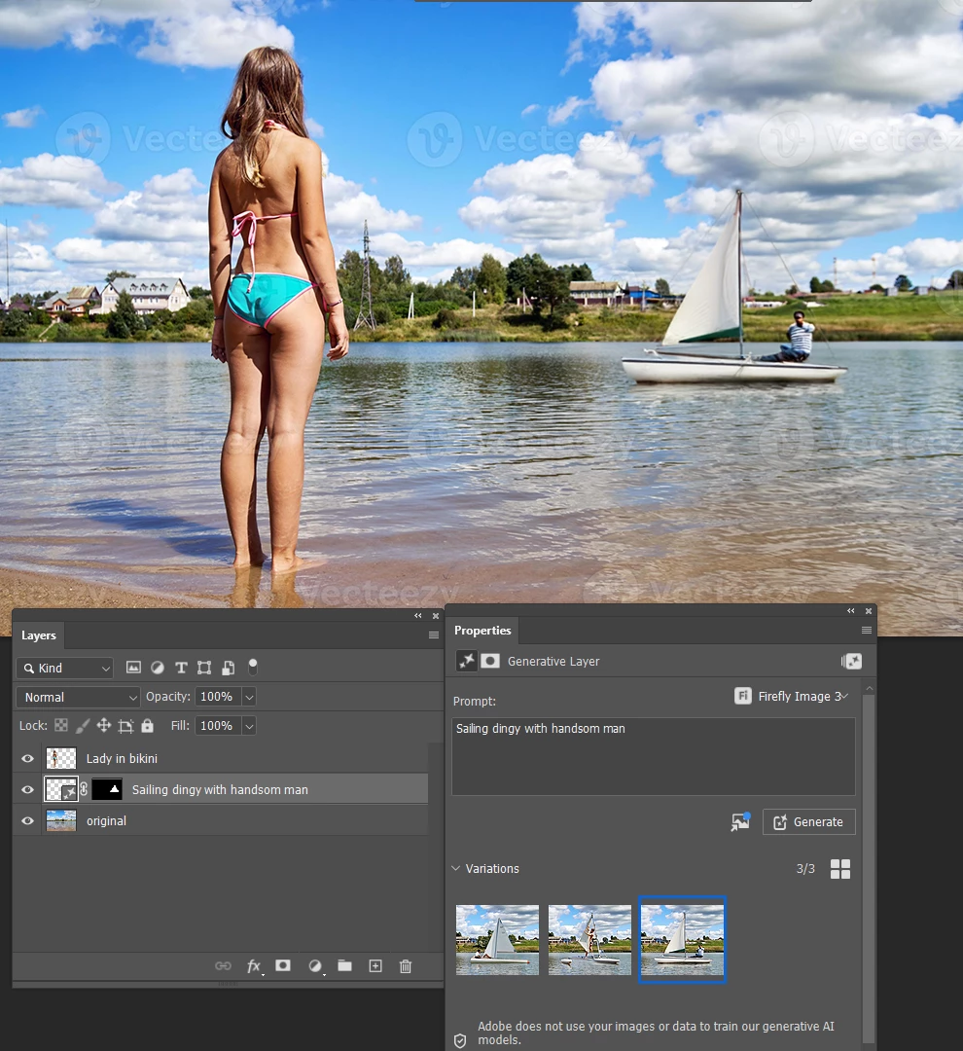Lock image pixels brush icon
The width and height of the screenshot is (963, 1051).
(x=83, y=725)
